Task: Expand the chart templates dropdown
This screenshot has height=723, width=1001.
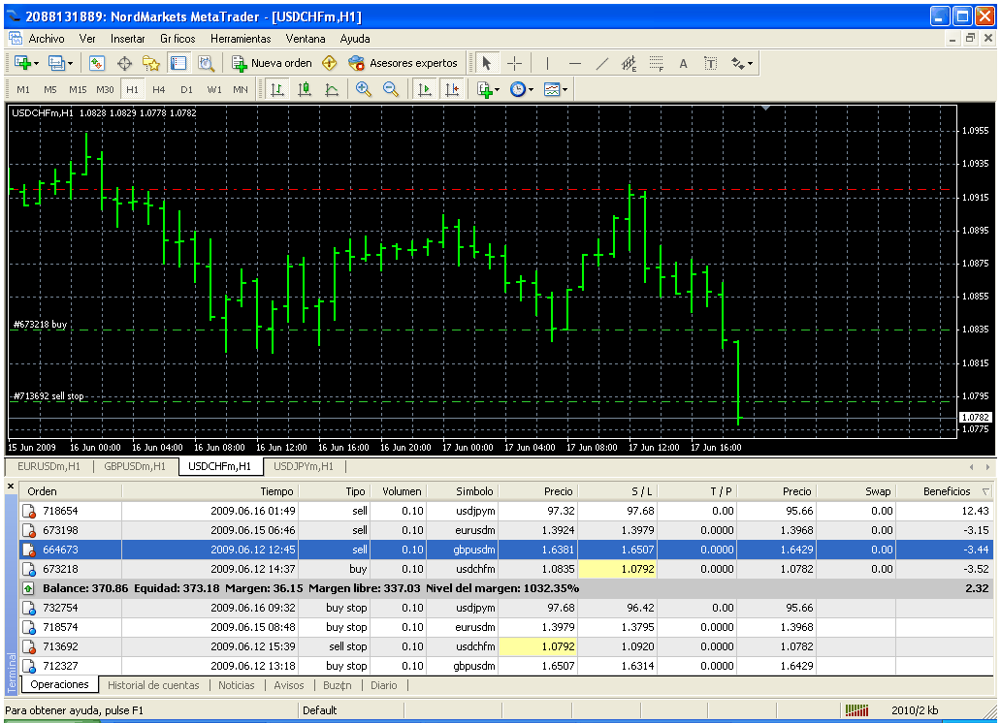Action: 565,89
